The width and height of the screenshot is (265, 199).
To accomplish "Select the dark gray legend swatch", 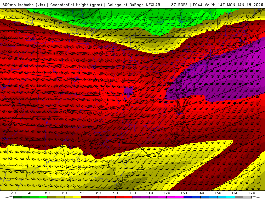I will 239,197.
